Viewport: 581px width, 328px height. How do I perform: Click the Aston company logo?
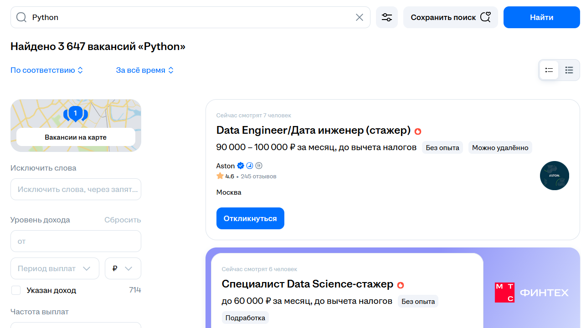[554, 176]
